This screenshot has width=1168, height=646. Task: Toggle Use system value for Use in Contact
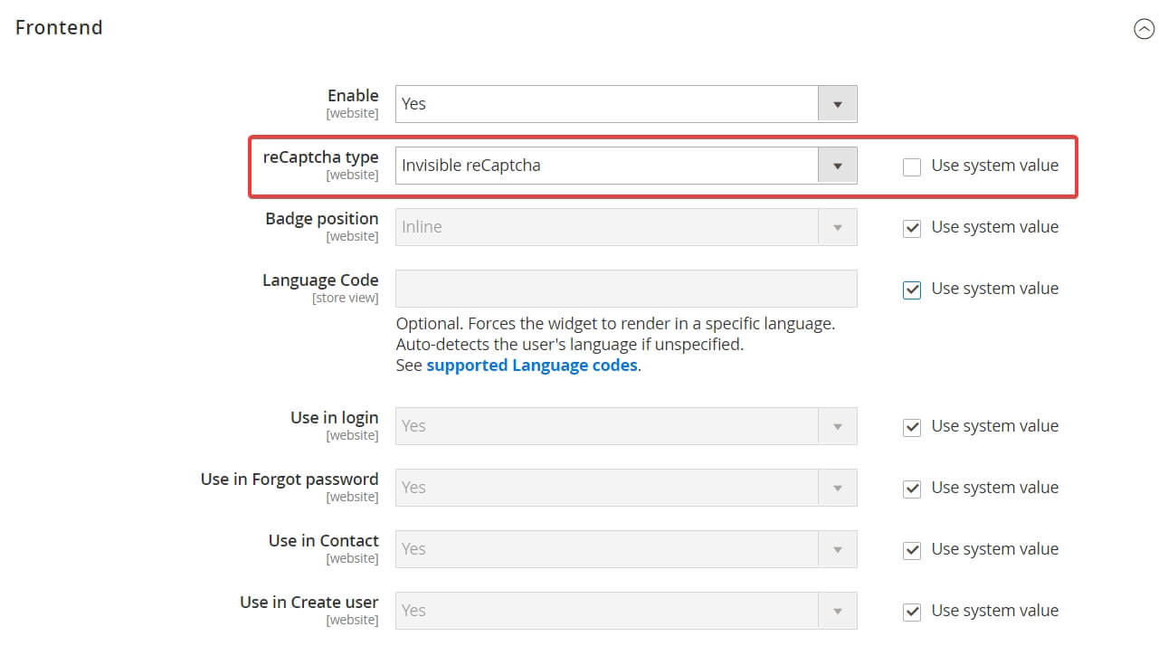(912, 550)
